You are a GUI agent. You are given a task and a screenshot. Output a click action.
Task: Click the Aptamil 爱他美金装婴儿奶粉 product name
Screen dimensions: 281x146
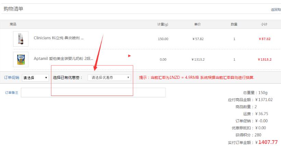click(x=63, y=59)
